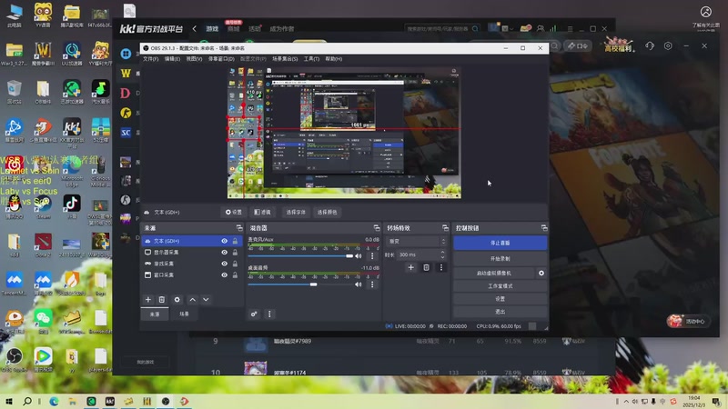Open the 场景集合(S) menu in OBS
Viewport: 728px width, 409px height.
[285, 59]
